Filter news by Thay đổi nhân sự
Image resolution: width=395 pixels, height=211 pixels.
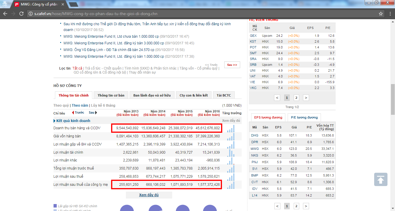tap(142, 72)
